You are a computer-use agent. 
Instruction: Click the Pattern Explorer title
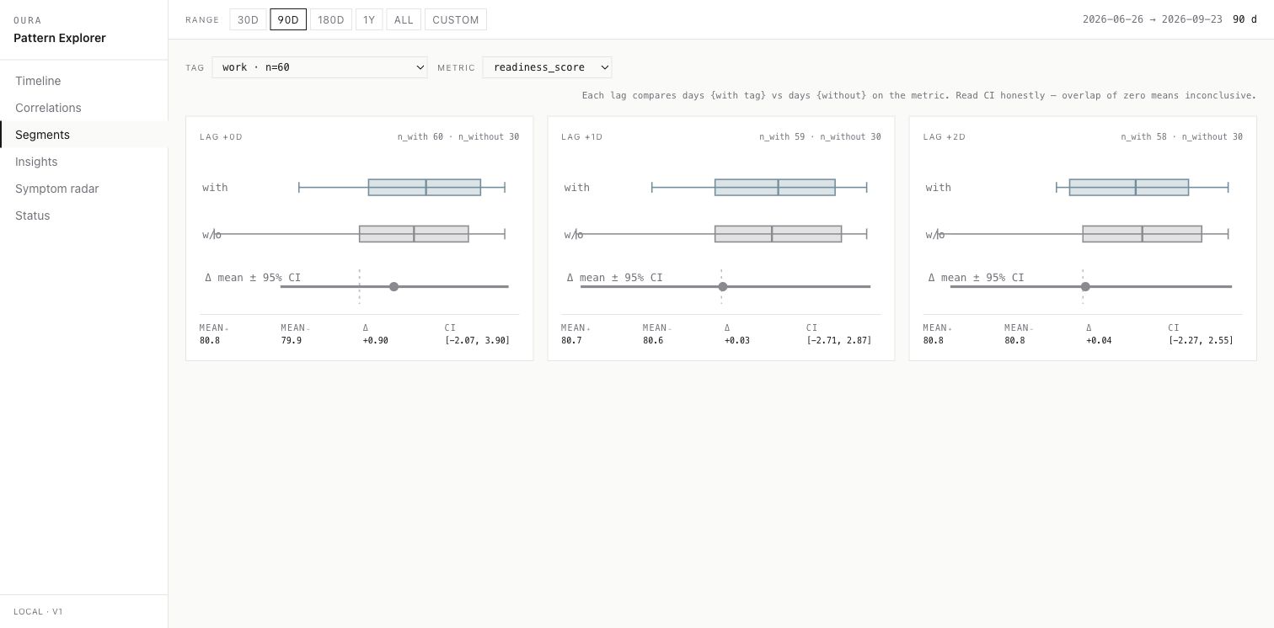60,38
